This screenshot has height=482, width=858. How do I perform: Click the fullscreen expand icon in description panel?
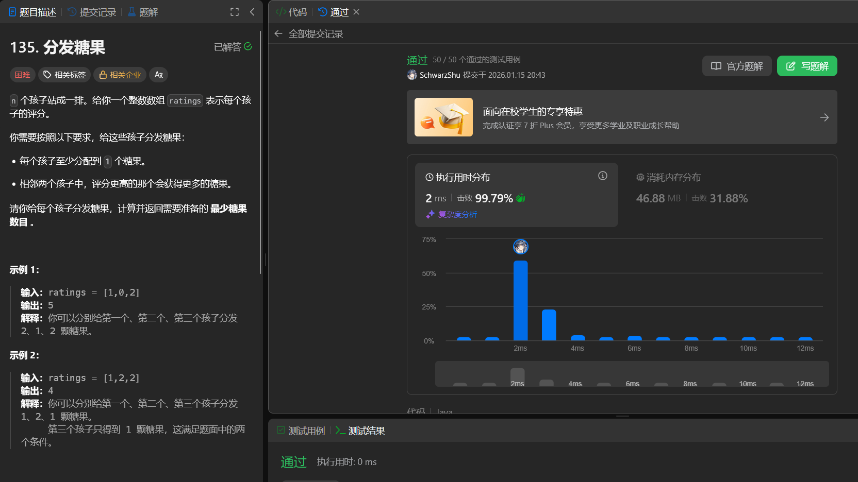235,12
